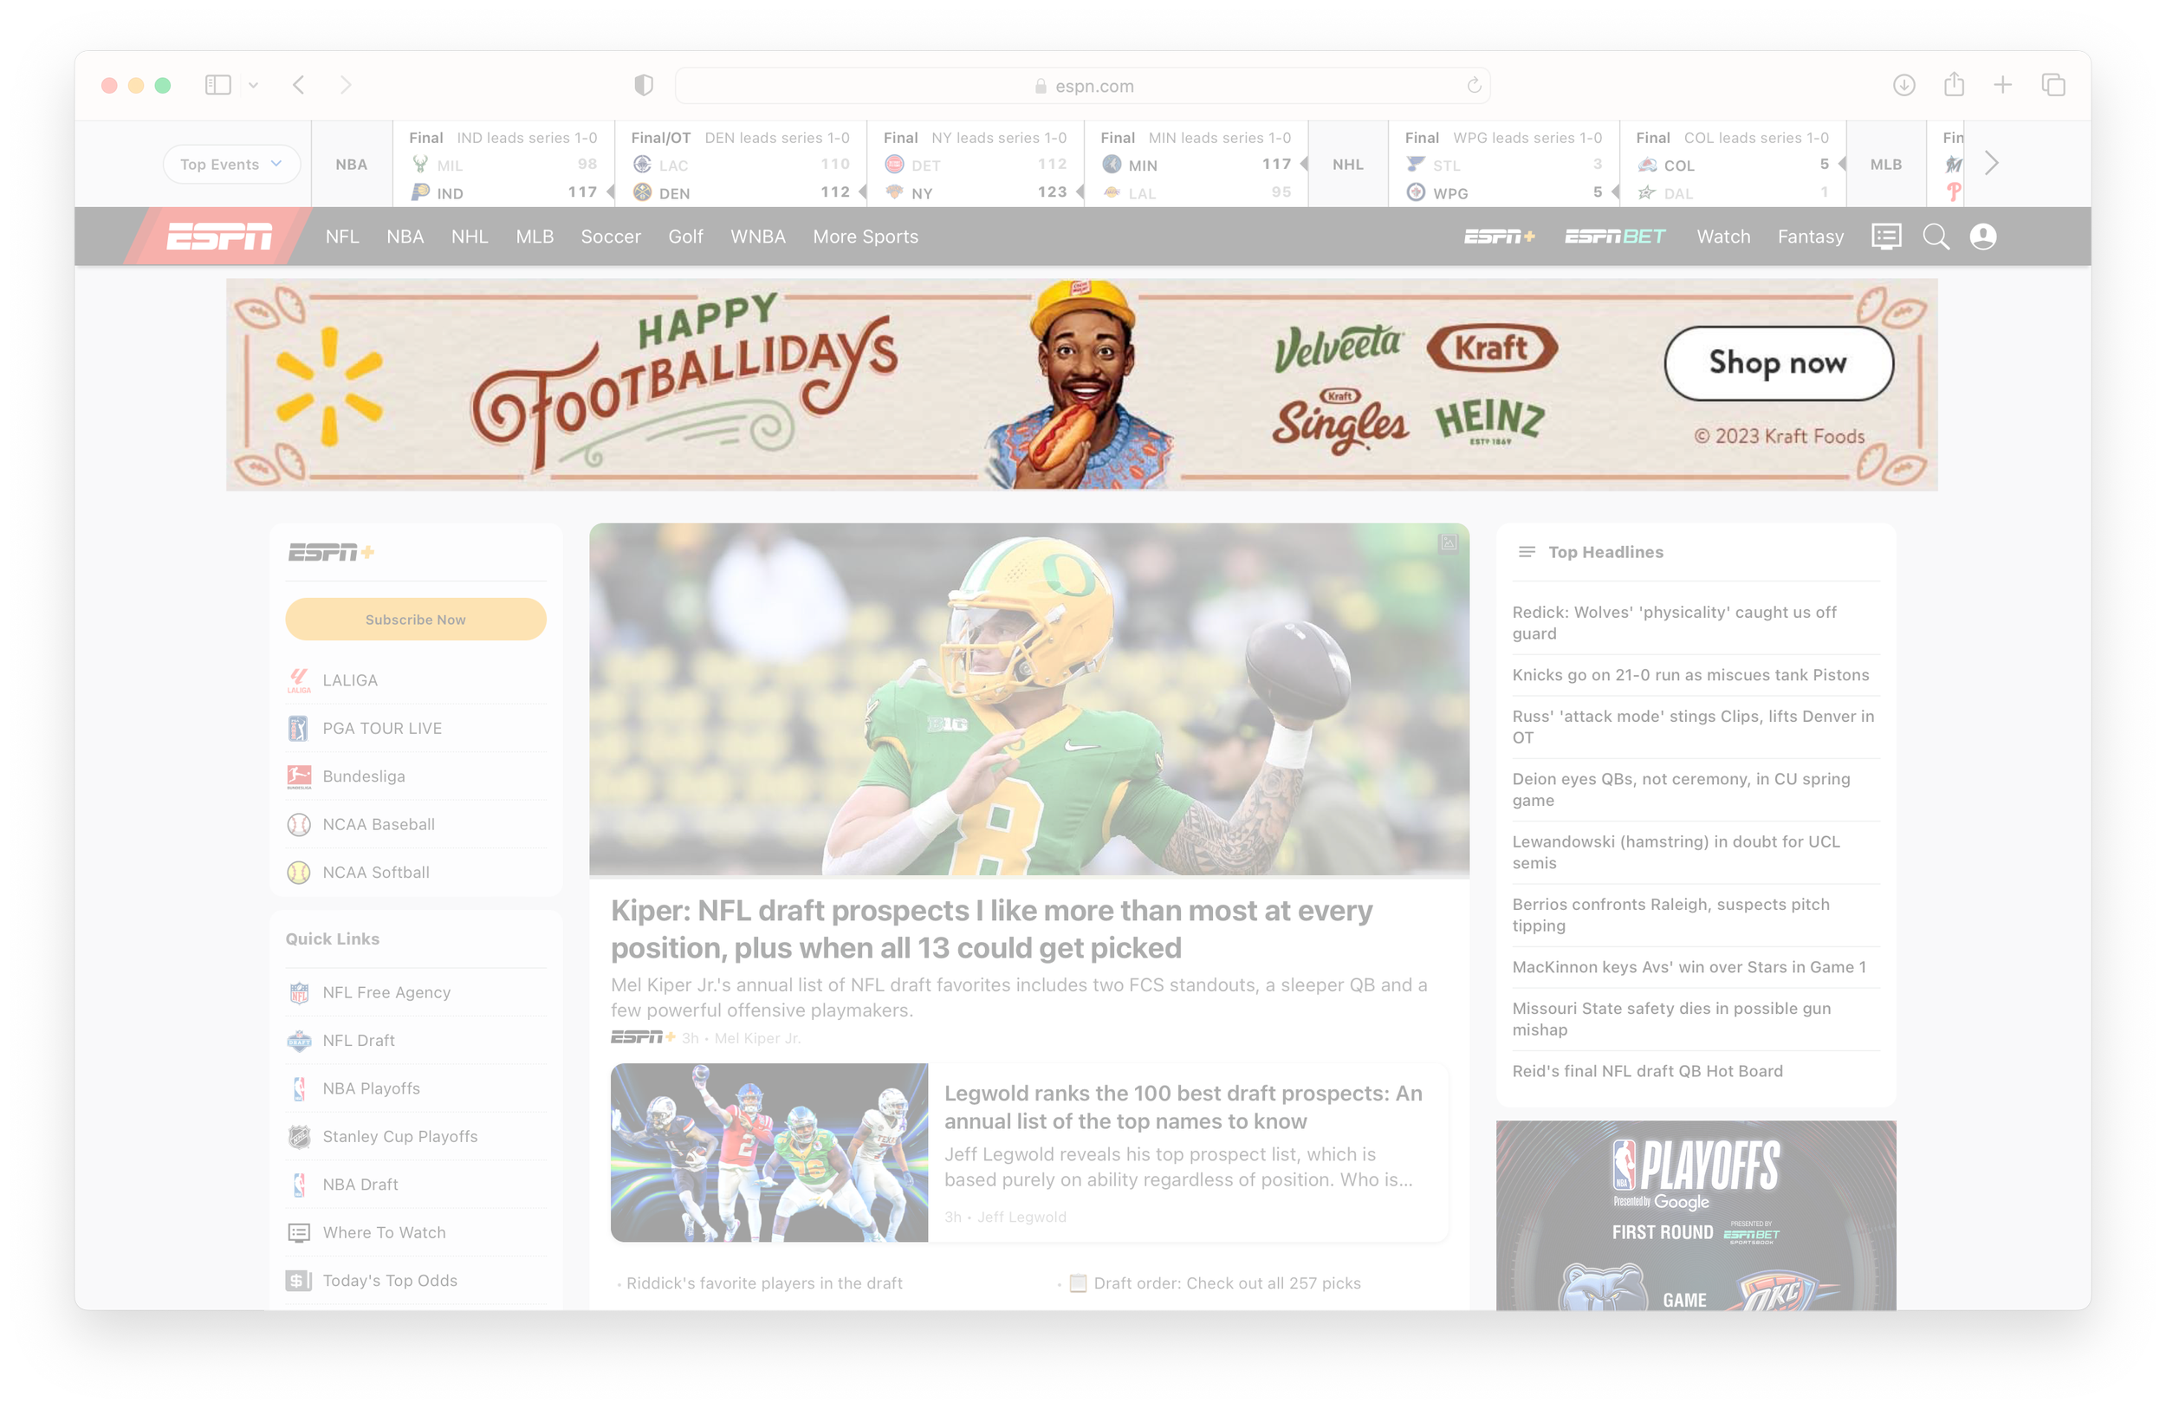Open STL vs WPG final score
Viewport: 2166px width, 1409px height.
1504,165
